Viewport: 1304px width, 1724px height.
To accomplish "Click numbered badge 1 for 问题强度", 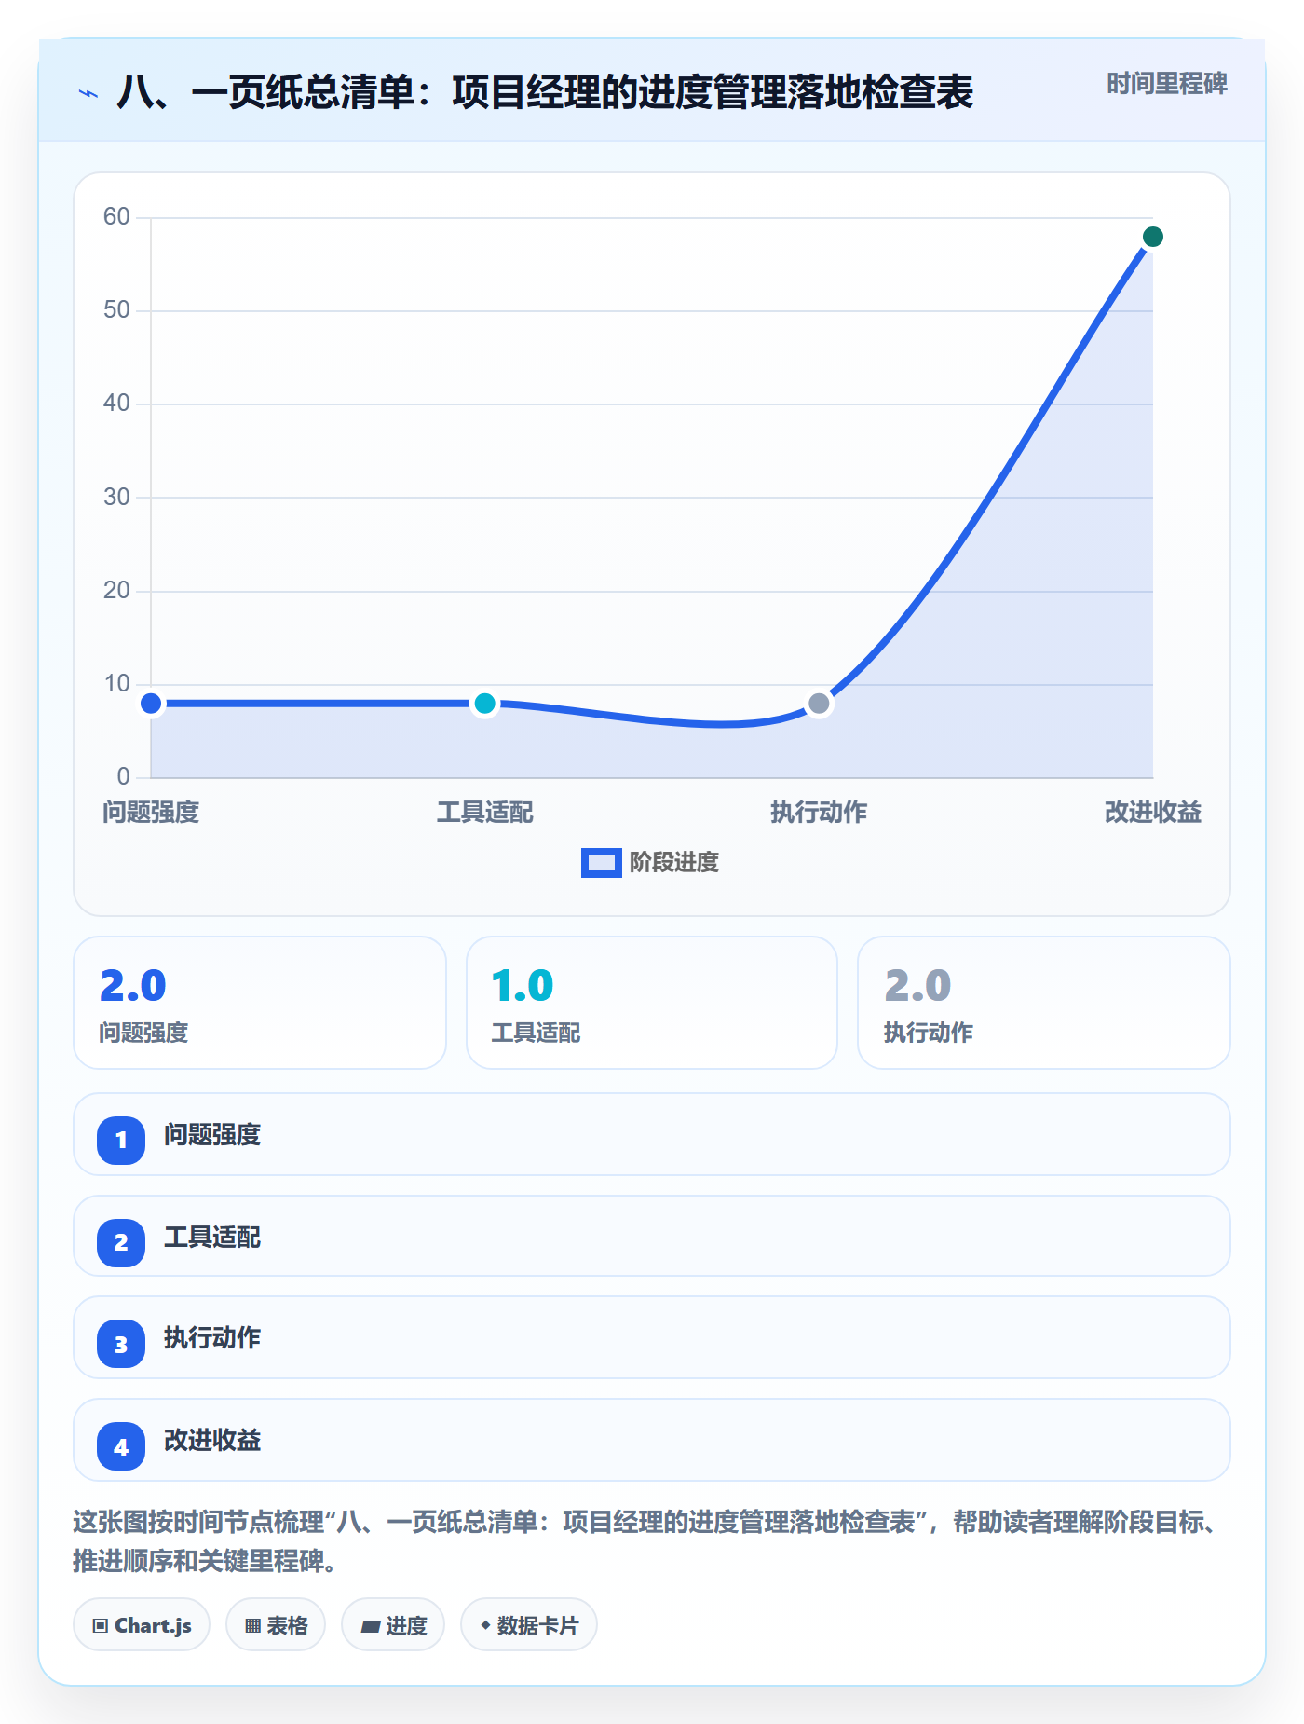I will click(121, 1140).
